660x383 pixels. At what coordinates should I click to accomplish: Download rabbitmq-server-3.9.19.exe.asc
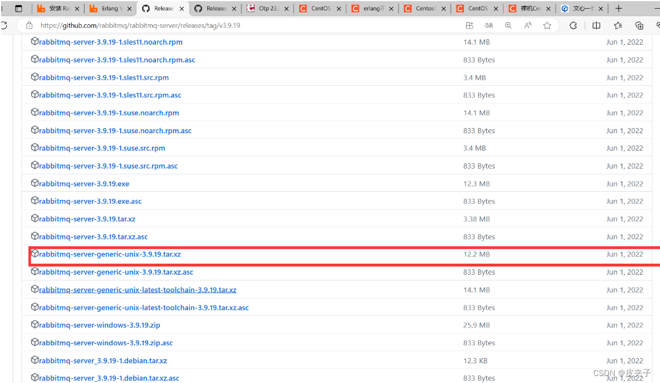(x=90, y=202)
